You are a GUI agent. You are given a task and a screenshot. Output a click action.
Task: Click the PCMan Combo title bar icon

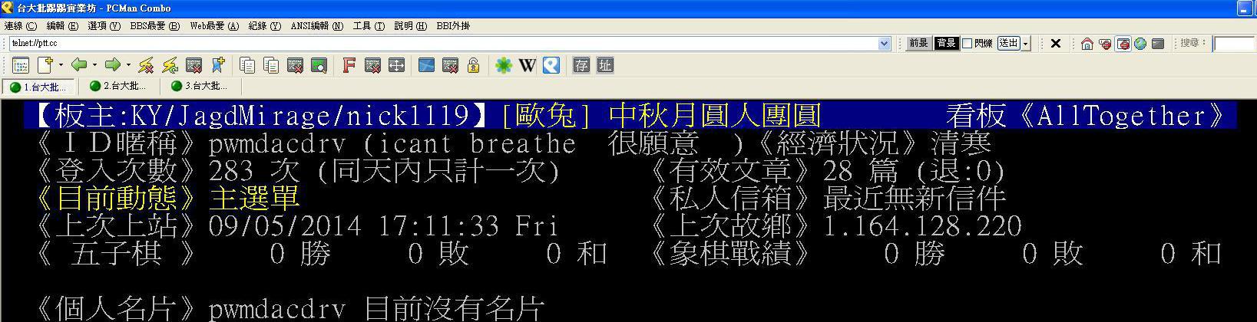8,8
